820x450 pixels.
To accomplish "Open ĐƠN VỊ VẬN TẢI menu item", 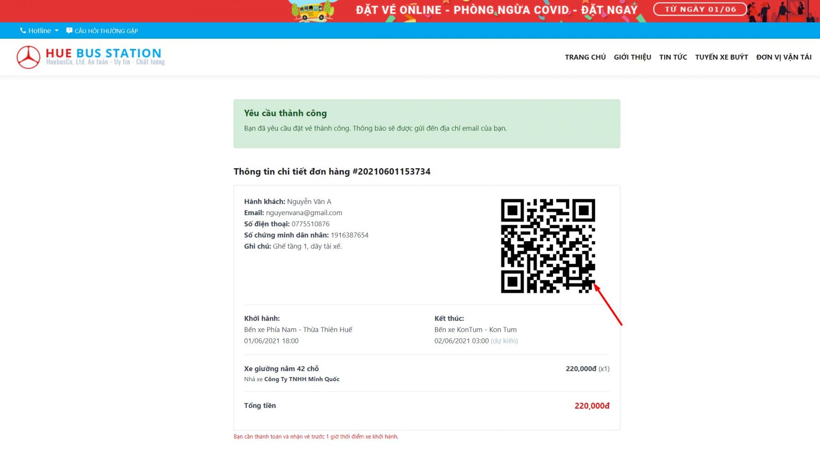I will (784, 57).
